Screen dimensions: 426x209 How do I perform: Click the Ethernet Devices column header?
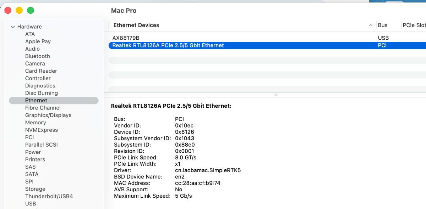(x=136, y=25)
